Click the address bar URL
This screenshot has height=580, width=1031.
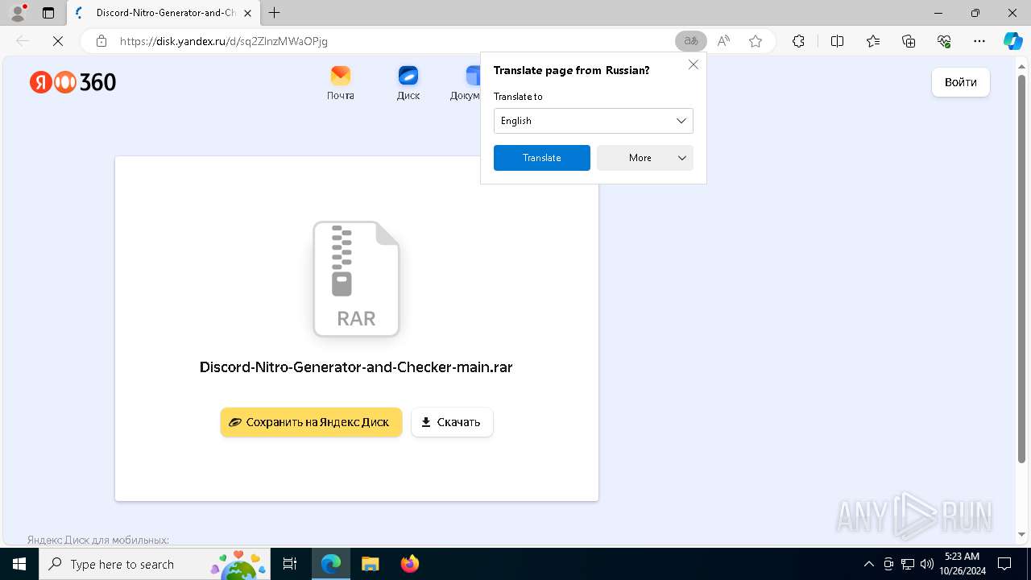224,41
